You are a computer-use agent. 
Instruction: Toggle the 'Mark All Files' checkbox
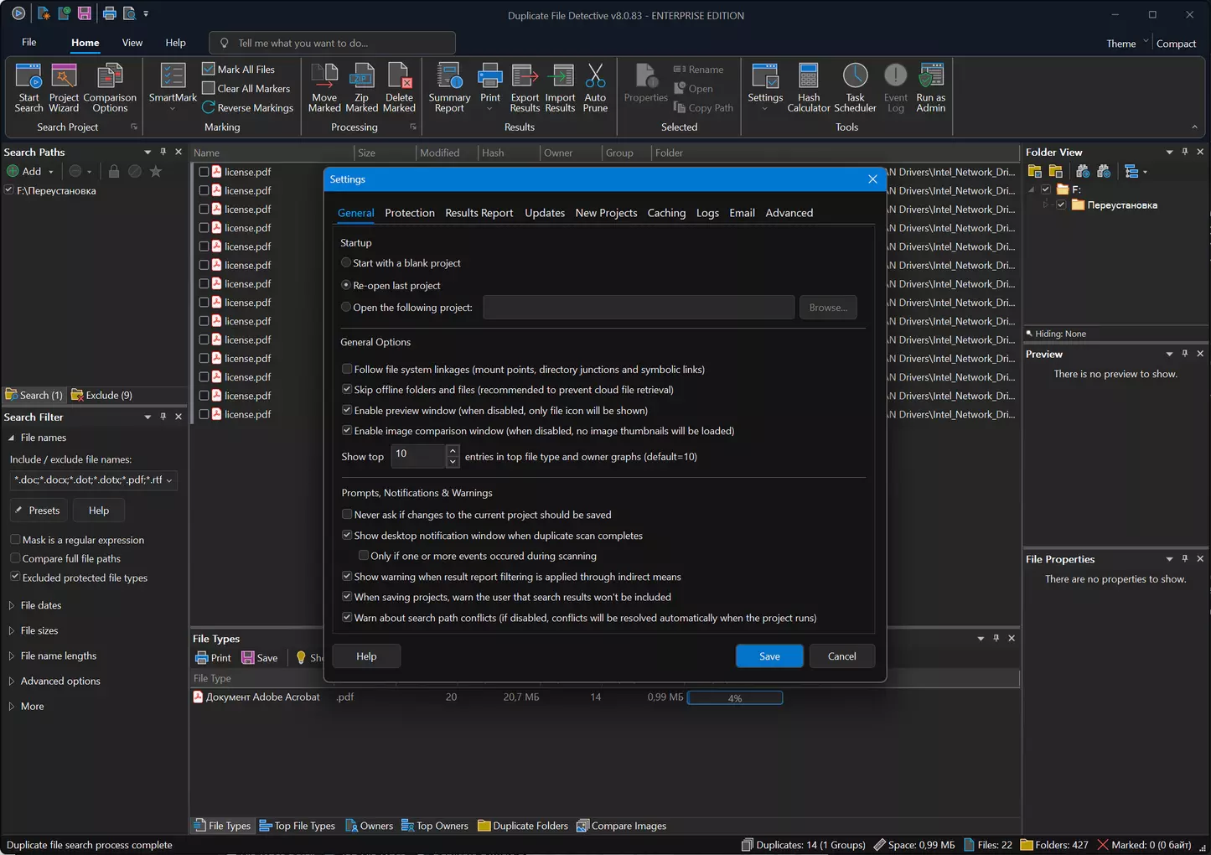click(209, 69)
